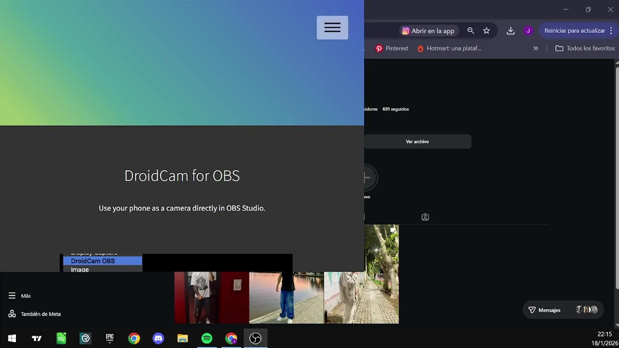
Task: Click the Más hamburger icon
Action: pos(12,296)
